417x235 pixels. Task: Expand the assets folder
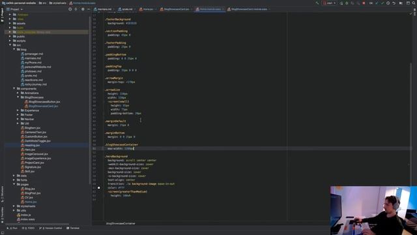click(x=10, y=23)
